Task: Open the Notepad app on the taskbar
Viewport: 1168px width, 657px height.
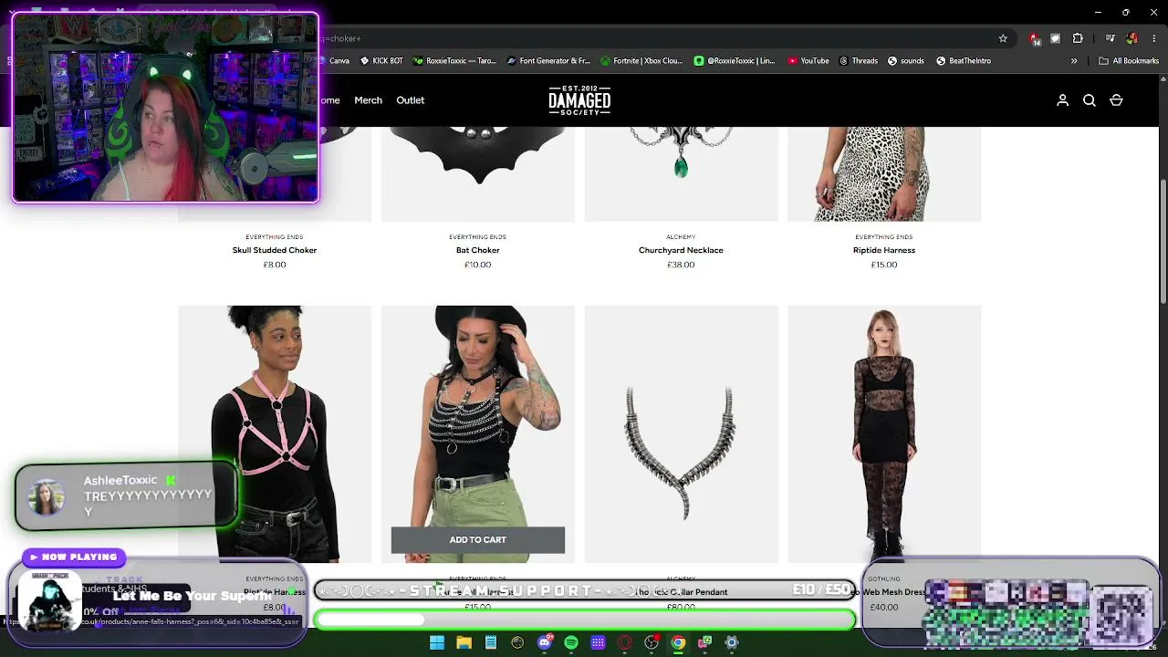Action: (491, 643)
